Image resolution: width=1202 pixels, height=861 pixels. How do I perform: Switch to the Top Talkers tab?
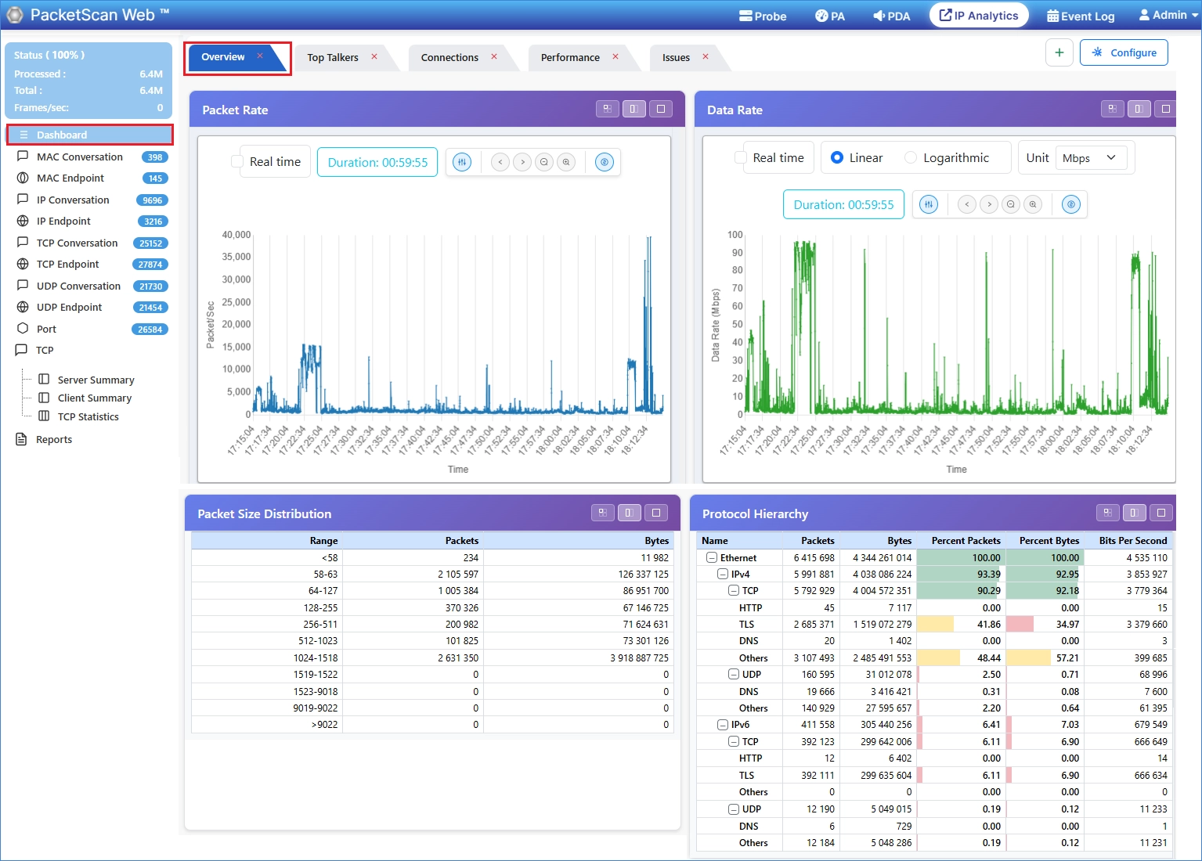coord(333,57)
